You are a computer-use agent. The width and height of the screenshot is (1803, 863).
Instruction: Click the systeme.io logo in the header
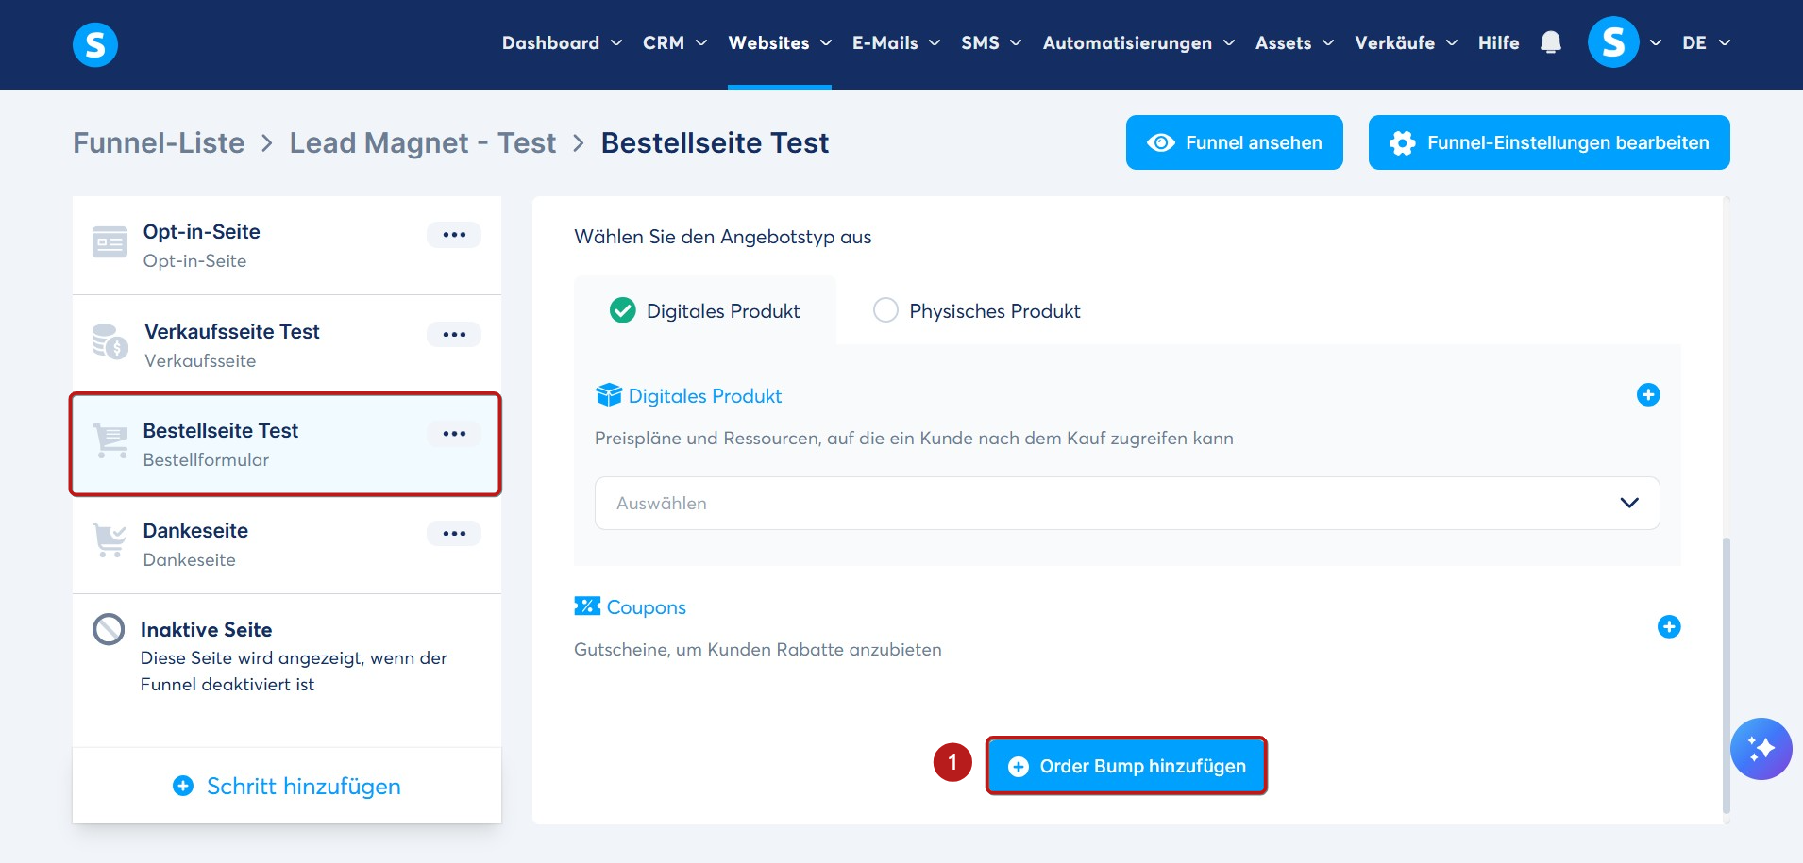click(x=95, y=44)
